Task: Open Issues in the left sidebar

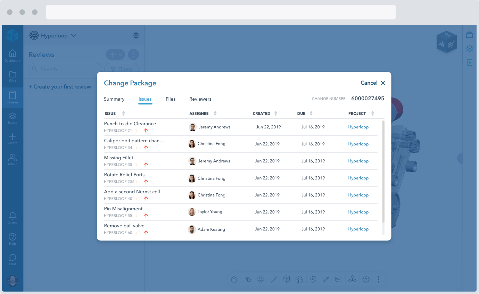Action: click(13, 118)
